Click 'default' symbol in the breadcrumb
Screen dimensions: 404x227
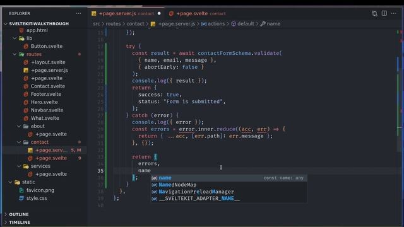pos(246,24)
